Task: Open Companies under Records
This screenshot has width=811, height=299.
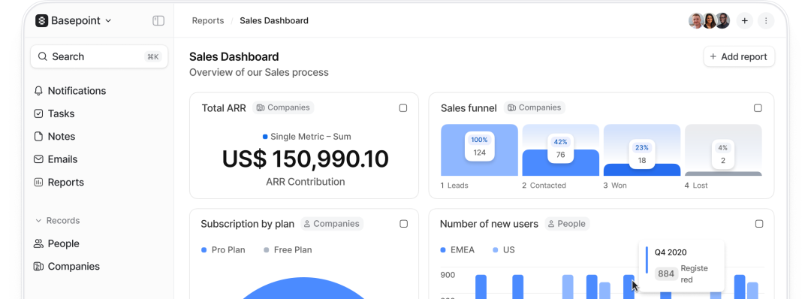Action: tap(74, 267)
